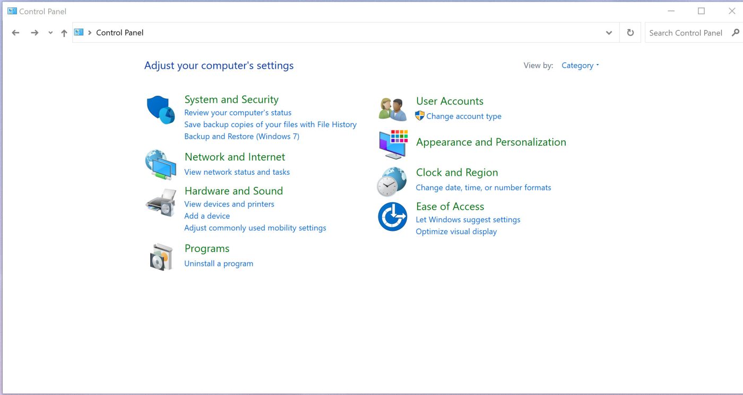Screen dimensions: 743x395
Task: Open the address bar history dropdown
Action: click(609, 33)
